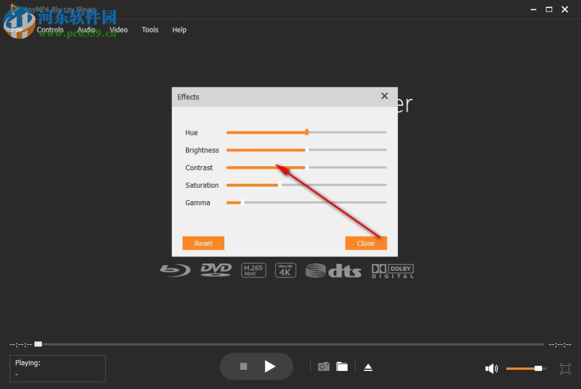This screenshot has width=581, height=389.
Task: Click the Brightness slider track
Action: 306,150
